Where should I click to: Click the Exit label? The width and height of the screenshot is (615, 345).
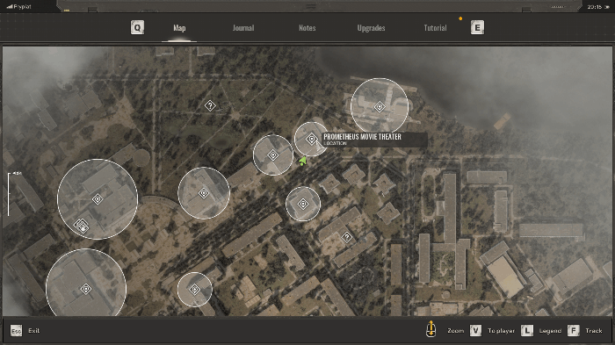point(33,330)
